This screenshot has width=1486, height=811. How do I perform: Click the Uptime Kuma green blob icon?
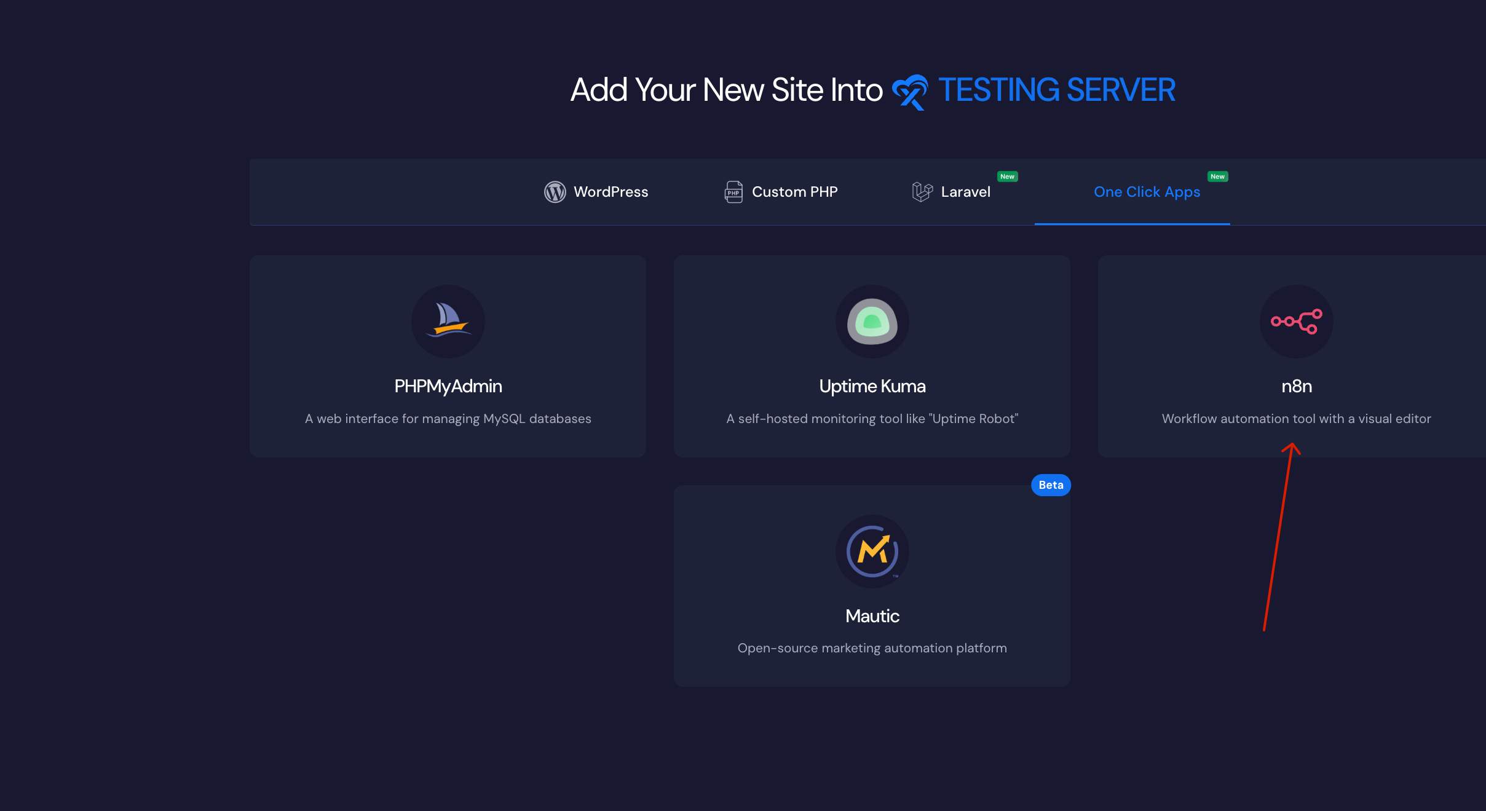click(x=872, y=321)
